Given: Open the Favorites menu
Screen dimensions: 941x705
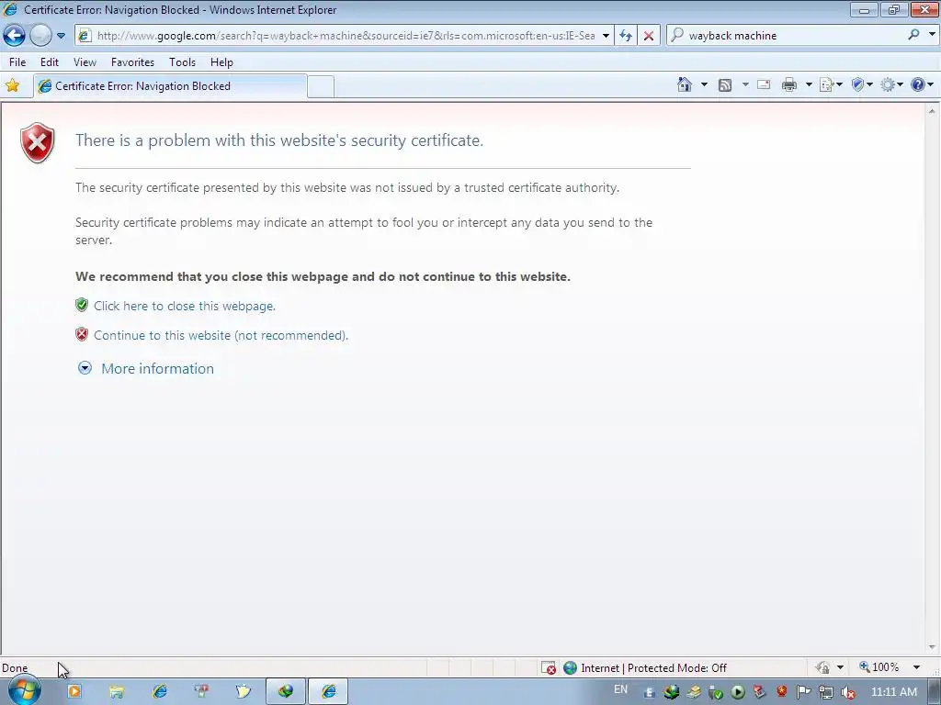Looking at the screenshot, I should pyautogui.click(x=132, y=62).
